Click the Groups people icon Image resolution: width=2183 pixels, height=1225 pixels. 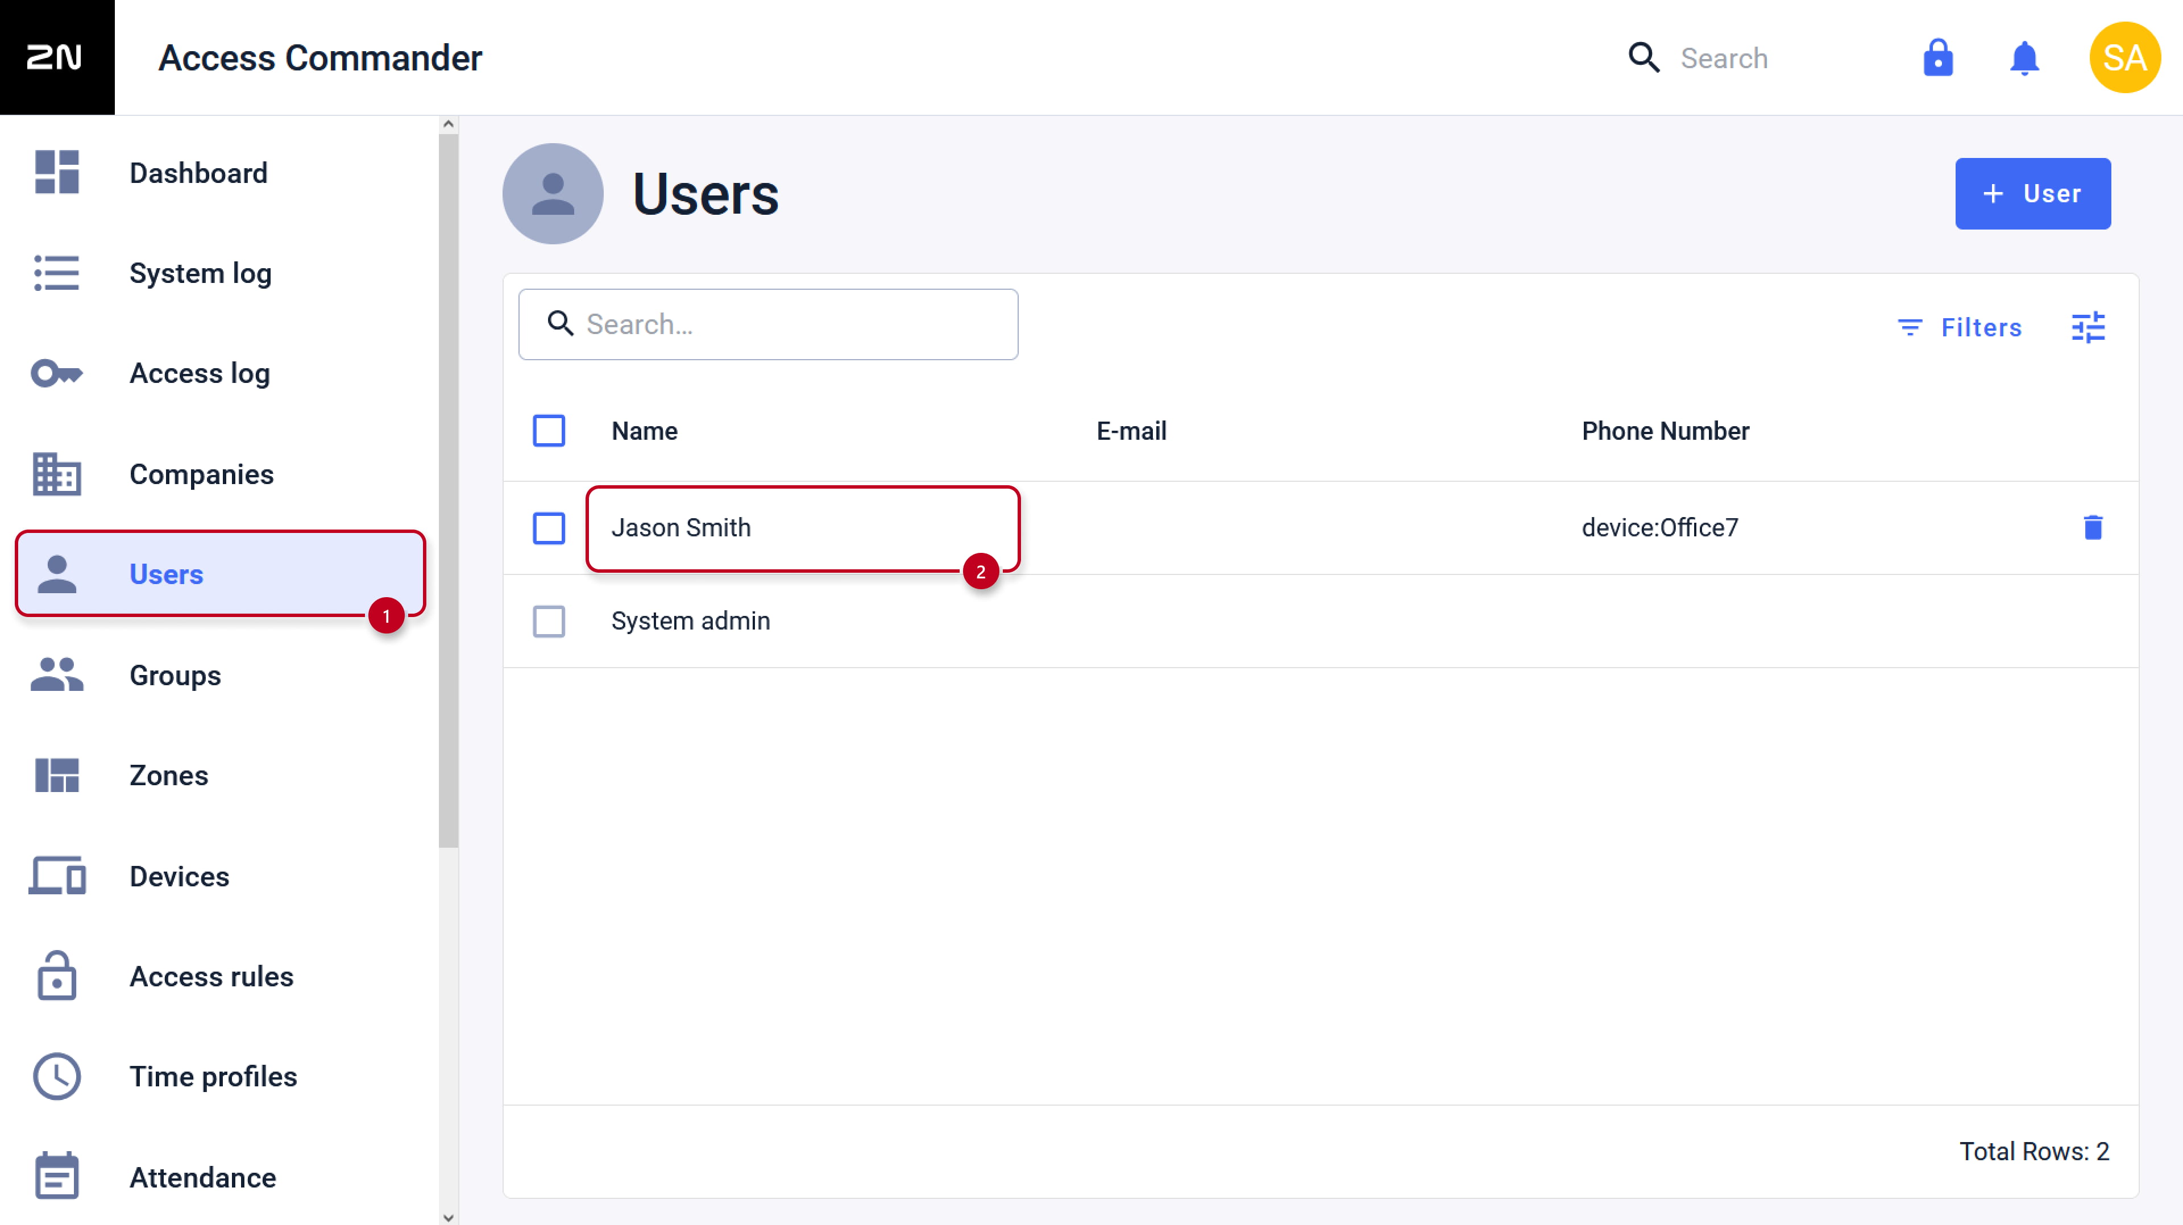click(57, 674)
